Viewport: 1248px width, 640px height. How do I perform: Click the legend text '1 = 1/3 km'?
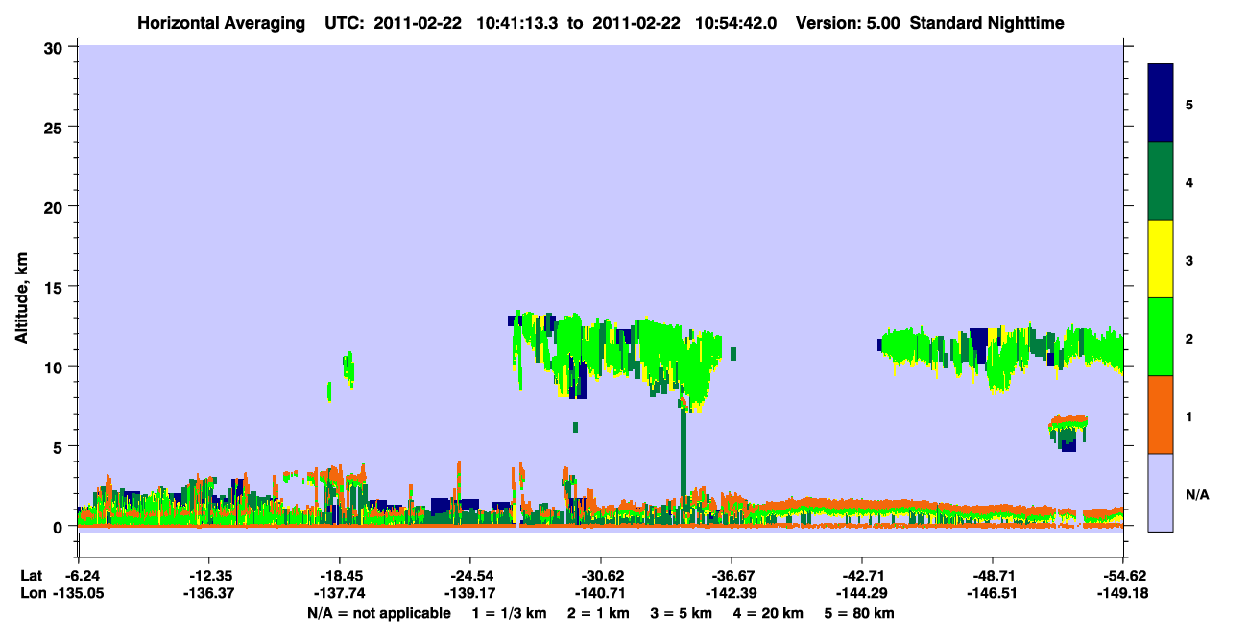click(x=509, y=613)
